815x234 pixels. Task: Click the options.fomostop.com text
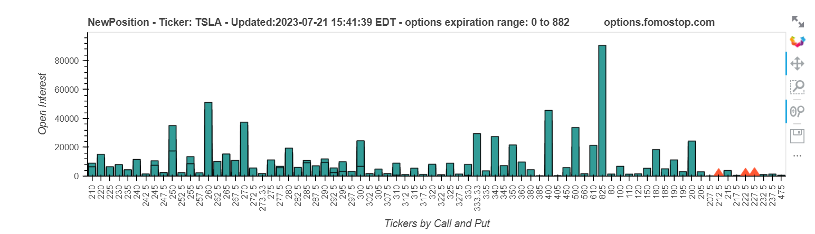coord(659,22)
